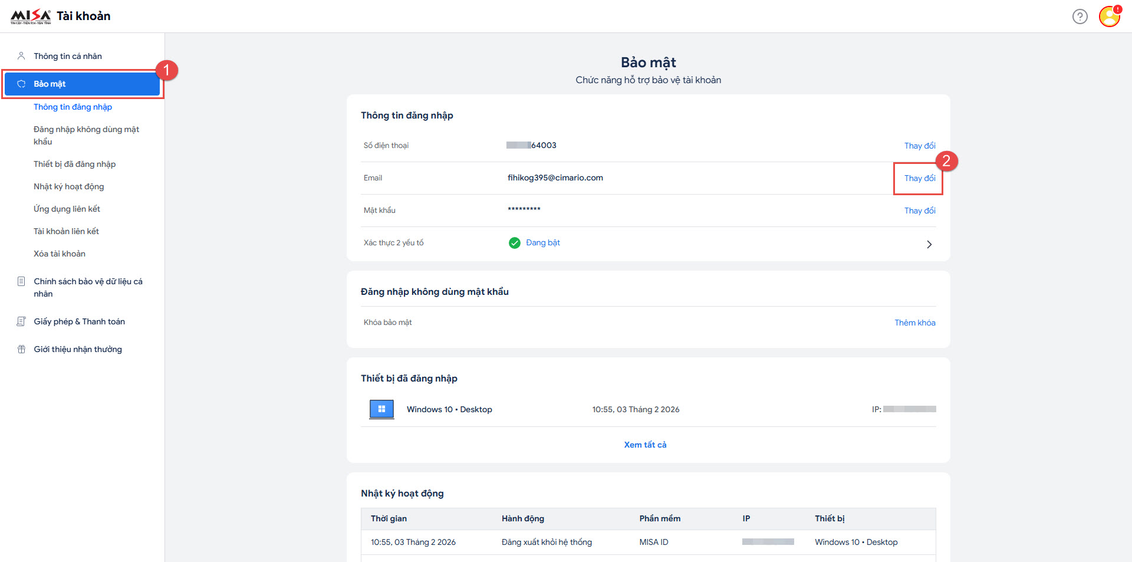Expand the Xác thực 2 yếu tố chevron

pos(929,244)
